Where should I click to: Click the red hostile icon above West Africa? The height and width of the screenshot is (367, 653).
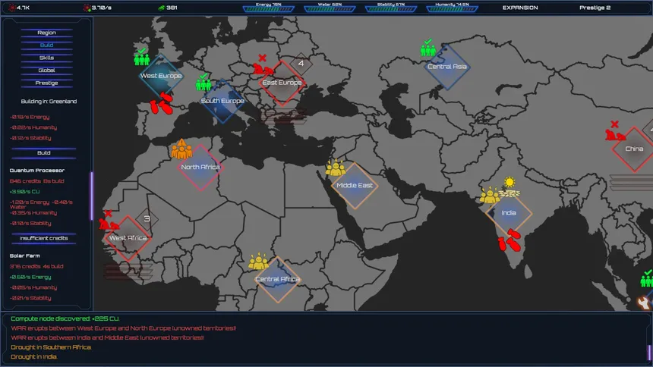109,220
